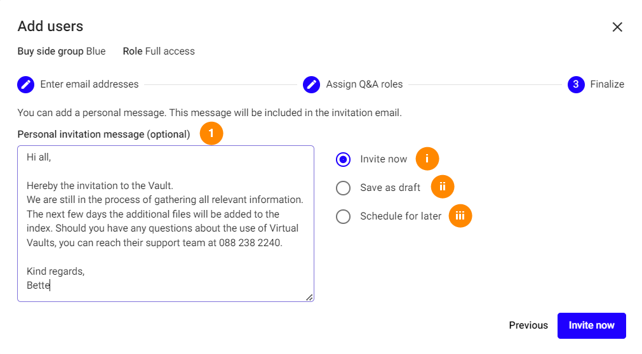Close the Add users dialog
This screenshot has width=642, height=354.
pos(617,27)
